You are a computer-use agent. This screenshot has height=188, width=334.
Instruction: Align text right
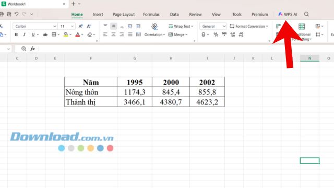(122, 34)
